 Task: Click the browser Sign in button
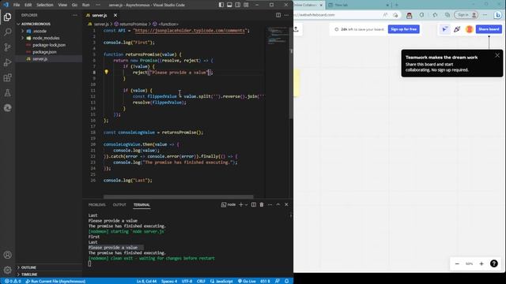click(466, 15)
